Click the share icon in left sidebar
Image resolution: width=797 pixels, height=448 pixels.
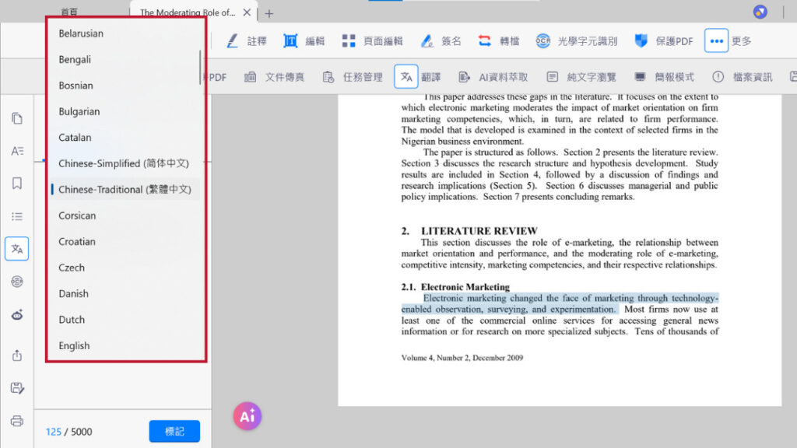pos(16,355)
